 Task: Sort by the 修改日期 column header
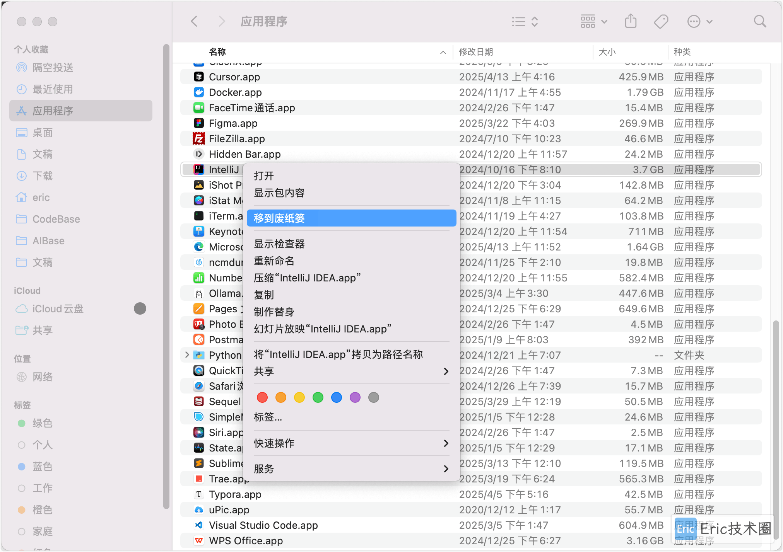click(523, 52)
